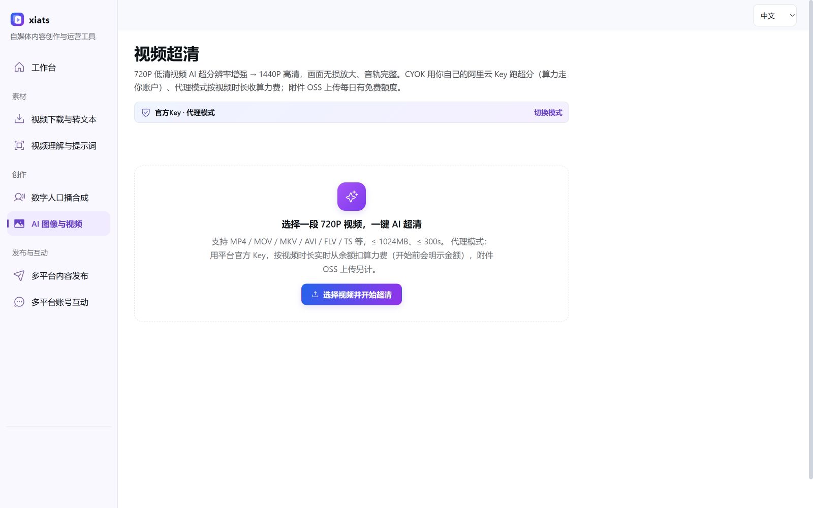The width and height of the screenshot is (813, 508).
Task: Click the image icon beside AI 图像与视频
Action: click(19, 224)
